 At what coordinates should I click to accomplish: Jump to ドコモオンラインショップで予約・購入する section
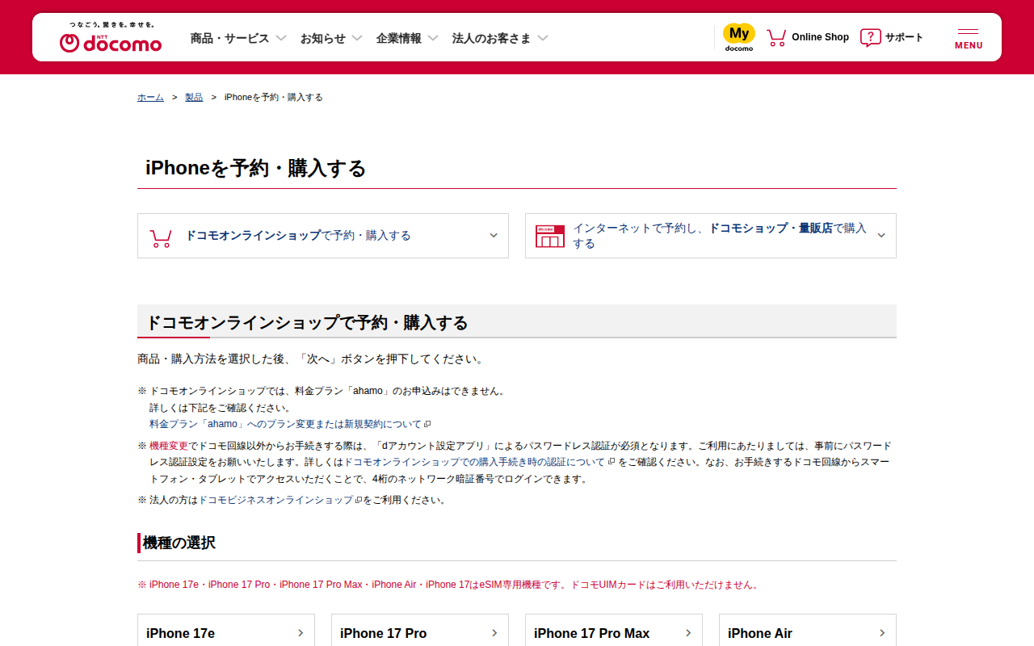[323, 236]
